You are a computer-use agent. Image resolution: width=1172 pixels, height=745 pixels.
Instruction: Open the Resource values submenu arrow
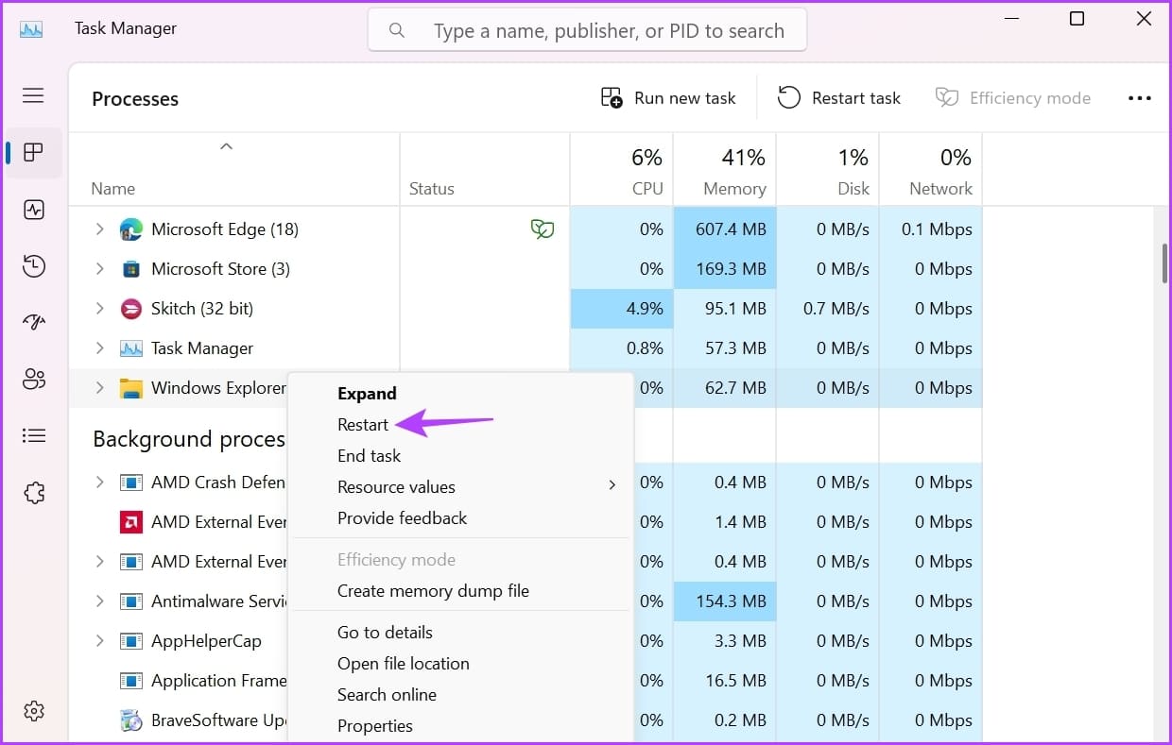(612, 485)
